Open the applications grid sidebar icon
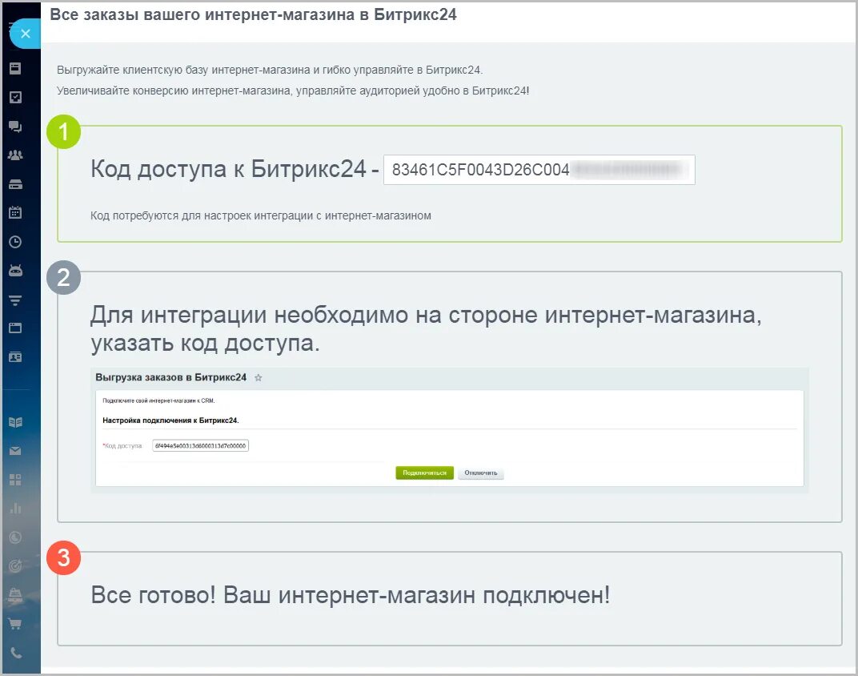858x676 pixels. [x=15, y=480]
